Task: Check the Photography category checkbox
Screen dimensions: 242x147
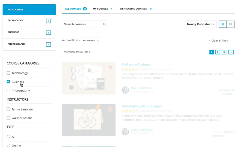Action: point(8,90)
